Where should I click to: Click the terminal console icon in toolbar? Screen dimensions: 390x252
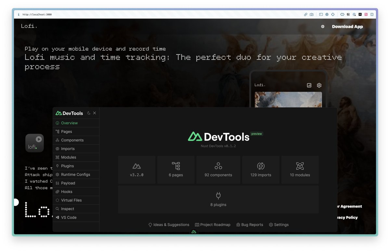tap(321, 15)
